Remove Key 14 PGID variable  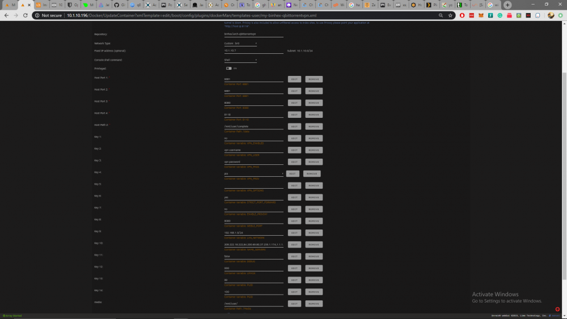[x=314, y=292]
